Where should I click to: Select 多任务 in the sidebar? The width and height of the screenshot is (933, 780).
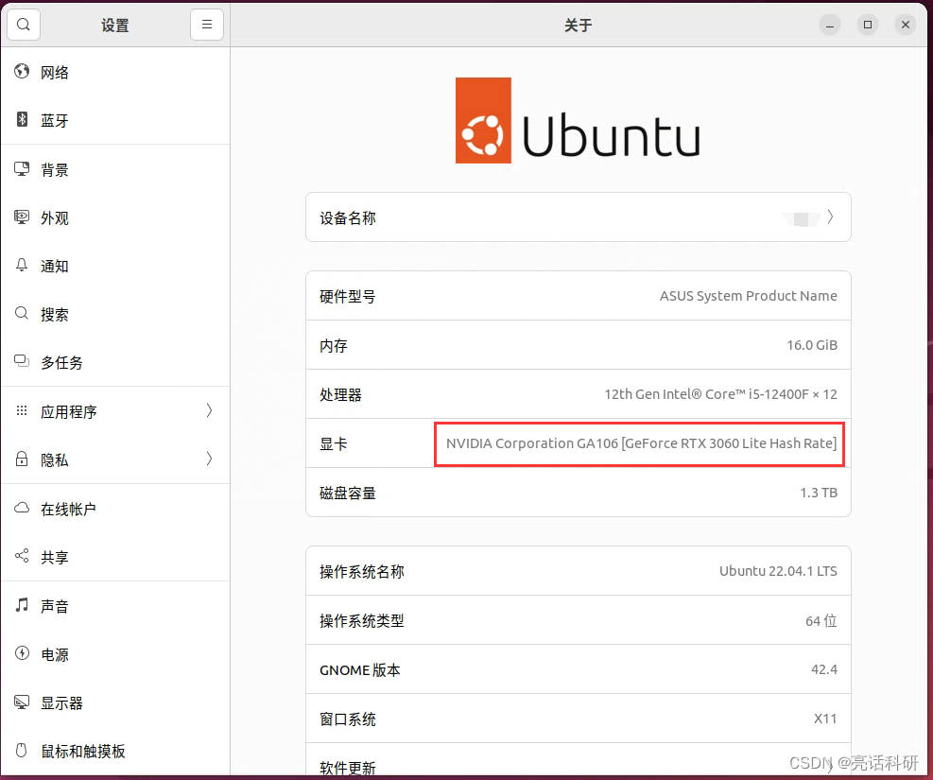(115, 362)
